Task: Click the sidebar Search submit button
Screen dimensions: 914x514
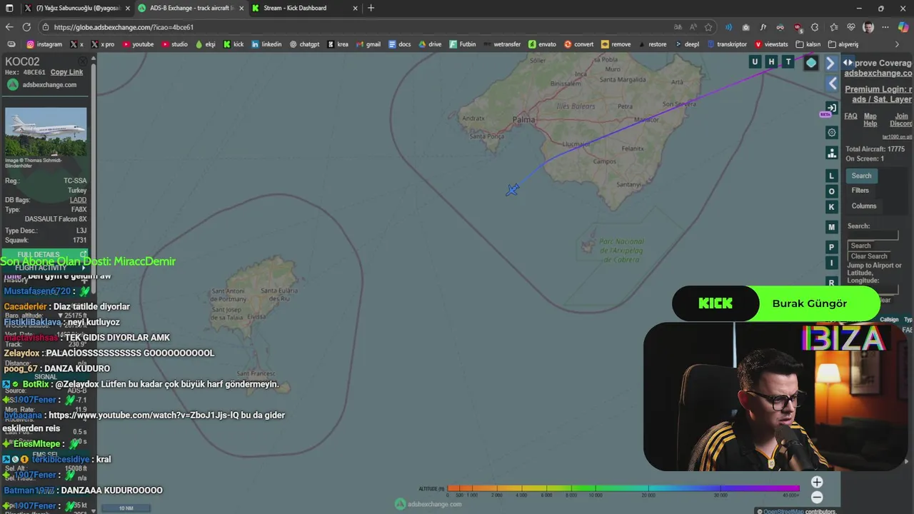Action: click(860, 246)
